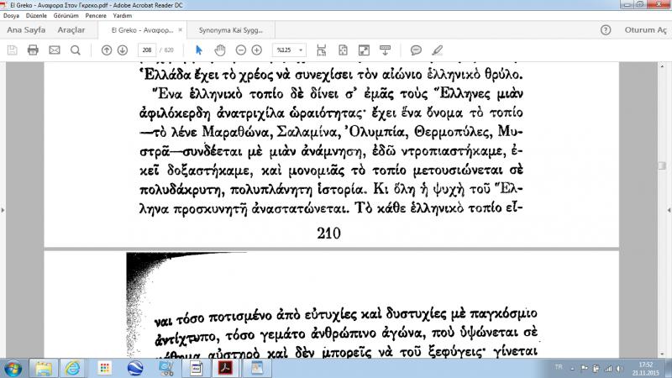Go to previous page up arrow
Screen dimensions: 672x378
[107, 50]
